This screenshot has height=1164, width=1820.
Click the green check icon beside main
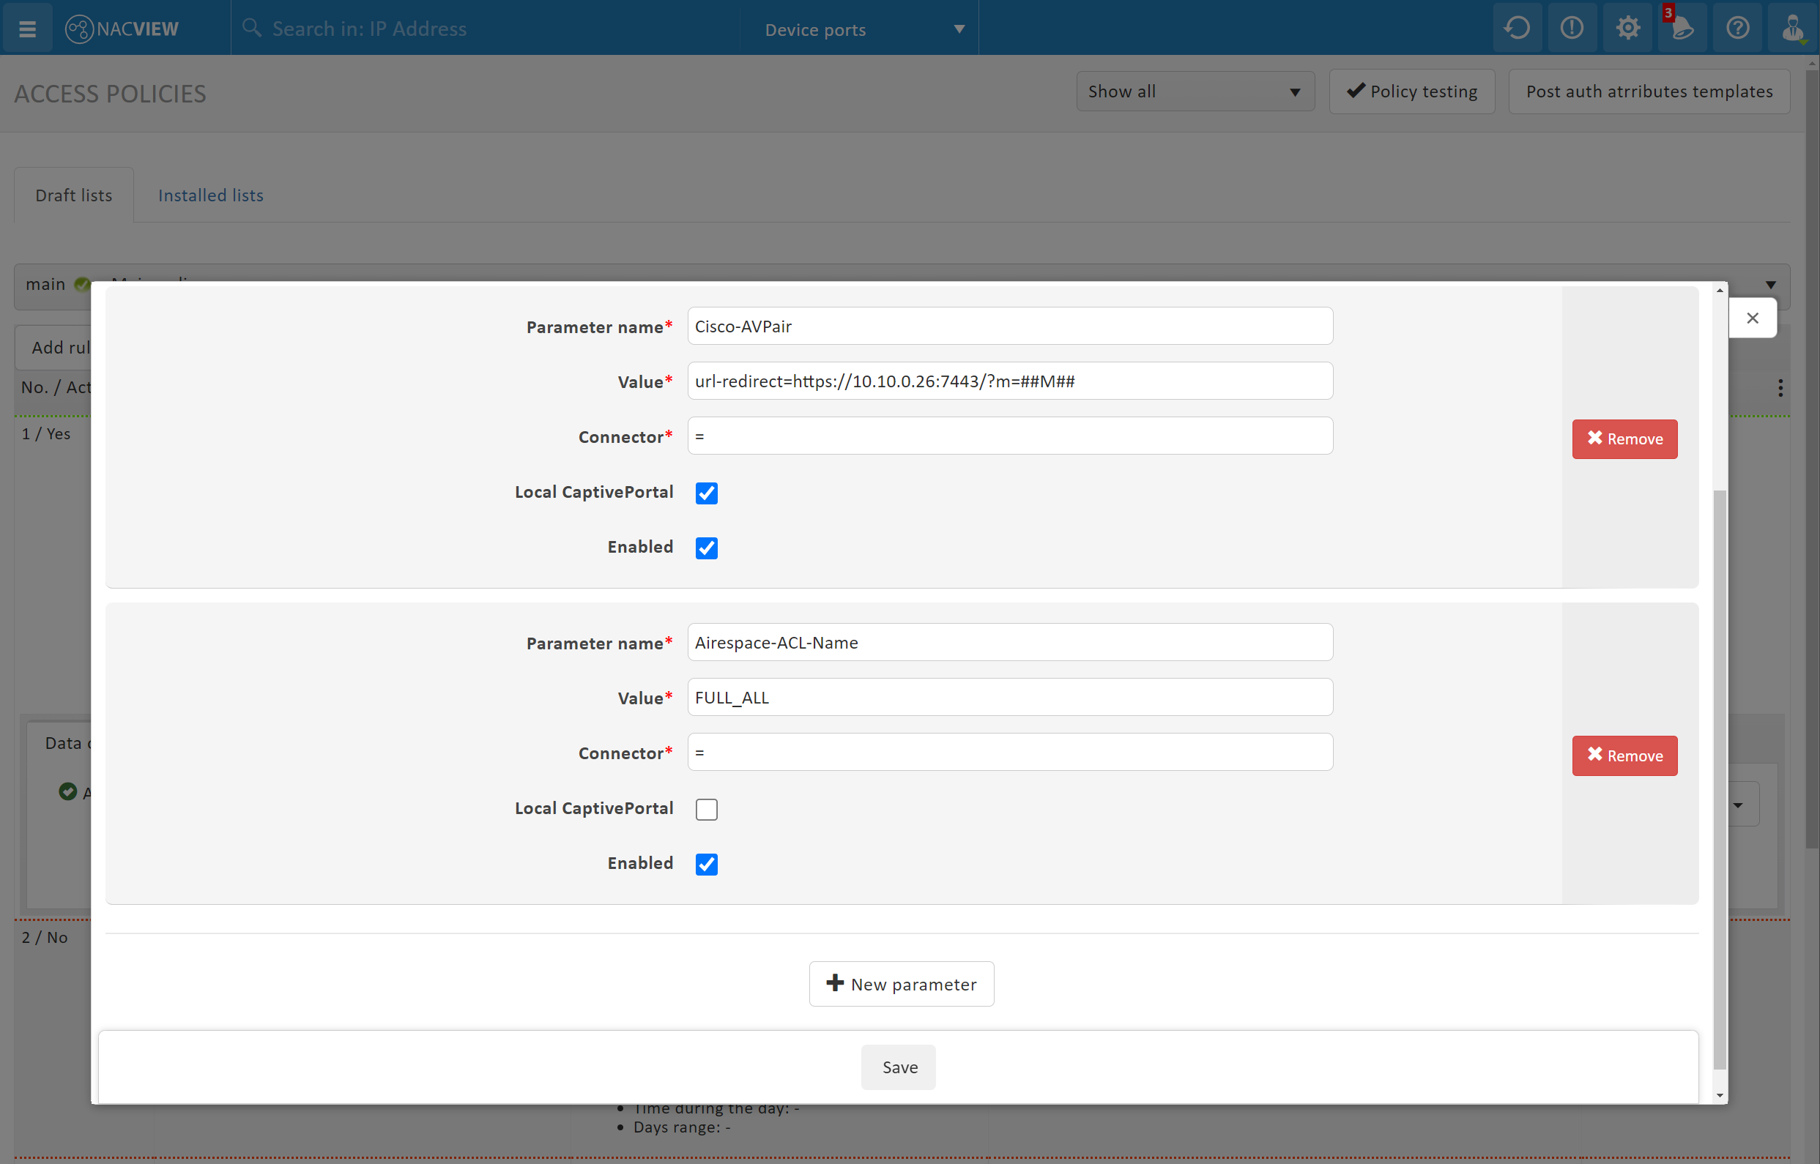(x=81, y=284)
